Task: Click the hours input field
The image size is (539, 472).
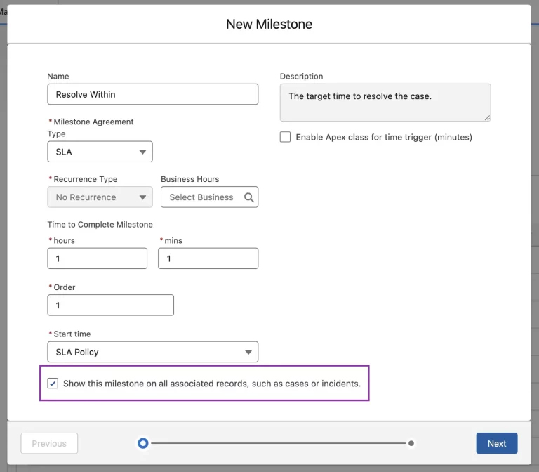Action: [x=97, y=258]
